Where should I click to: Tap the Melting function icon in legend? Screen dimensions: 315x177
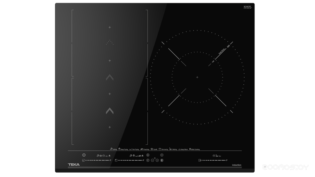coord(170,149)
